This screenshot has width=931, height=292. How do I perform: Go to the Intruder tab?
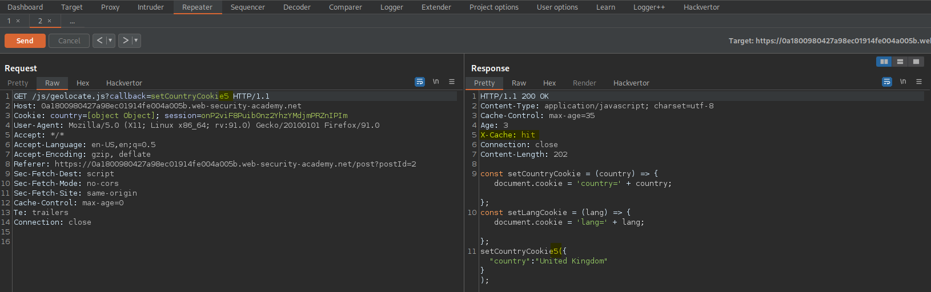[x=151, y=7]
